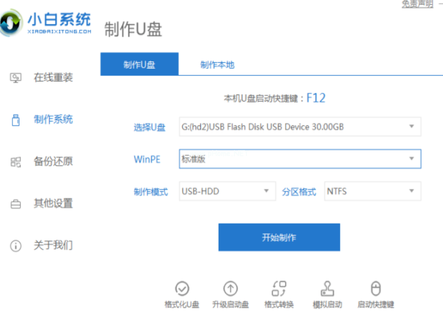Image resolution: width=443 pixels, height=315 pixels.
Task: Open the NTFS 分区格式 dropdown
Action: coord(411,191)
